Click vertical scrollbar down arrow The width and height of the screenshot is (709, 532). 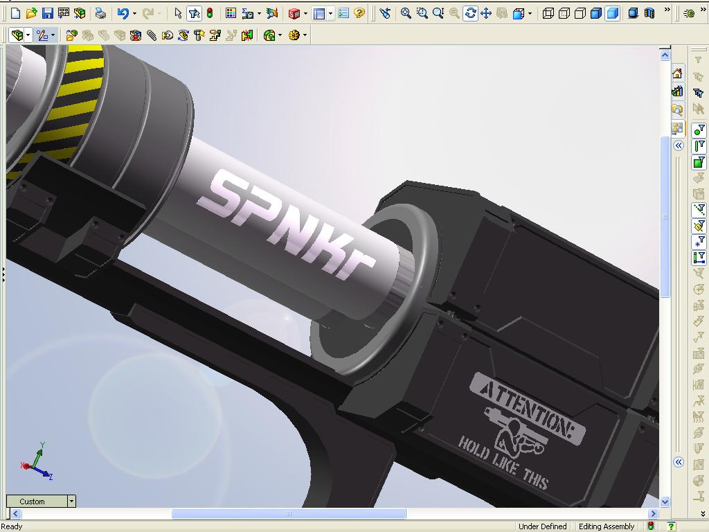665,502
